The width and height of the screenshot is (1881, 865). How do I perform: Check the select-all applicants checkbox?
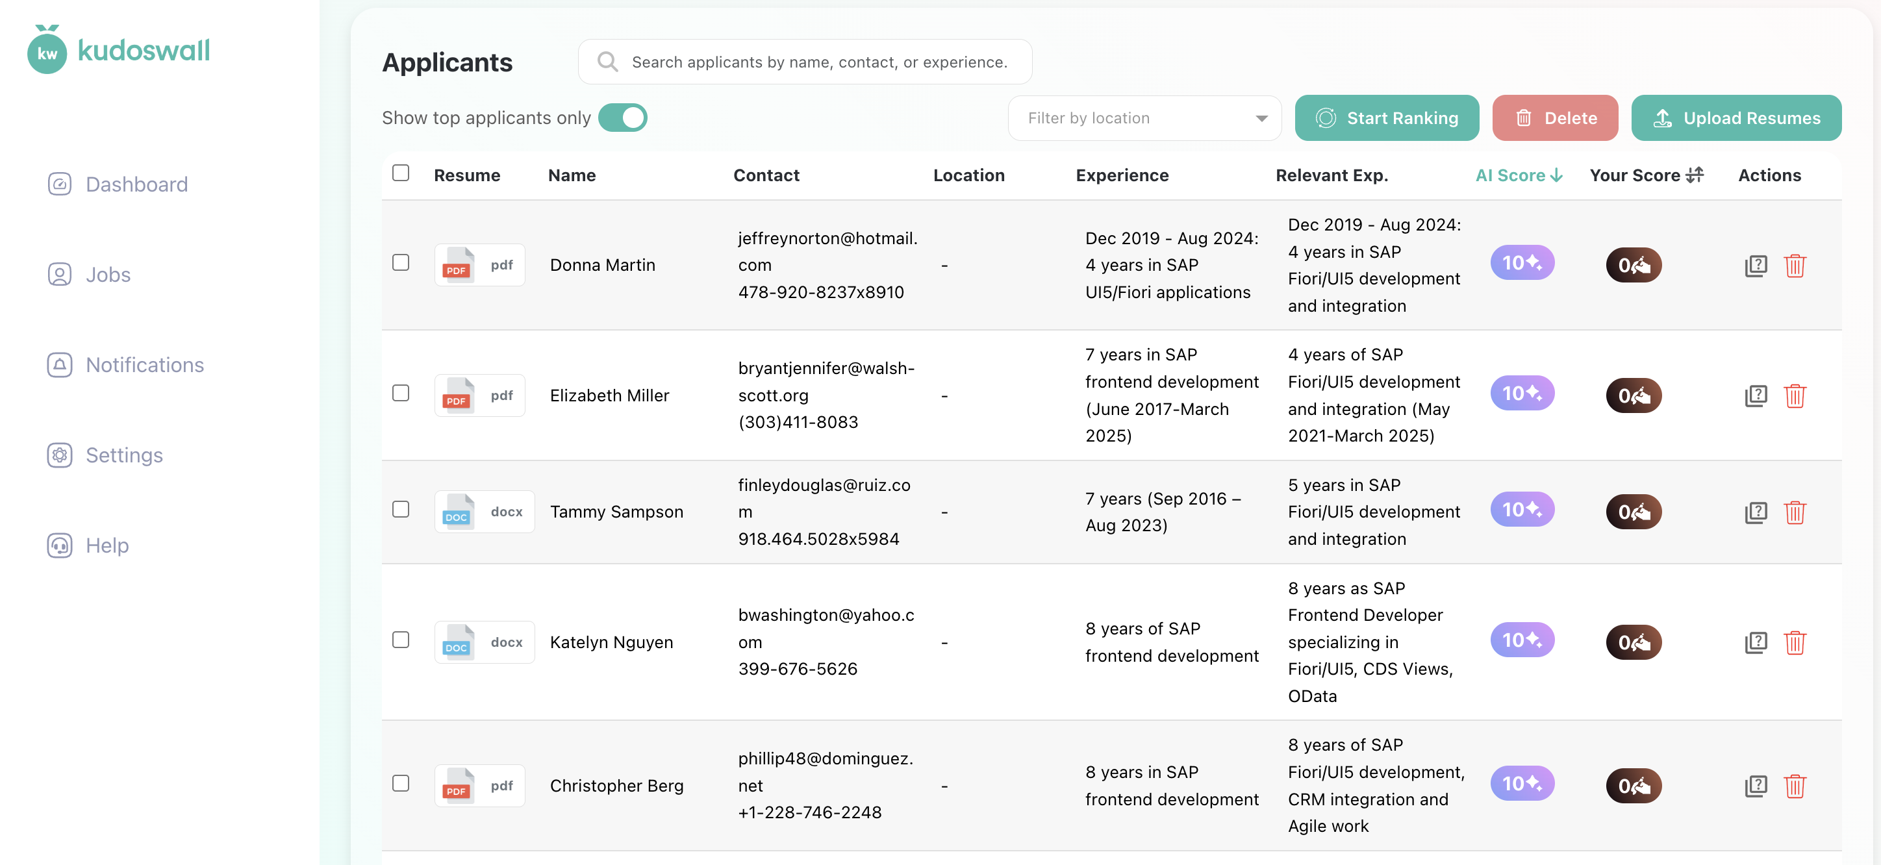coord(400,173)
